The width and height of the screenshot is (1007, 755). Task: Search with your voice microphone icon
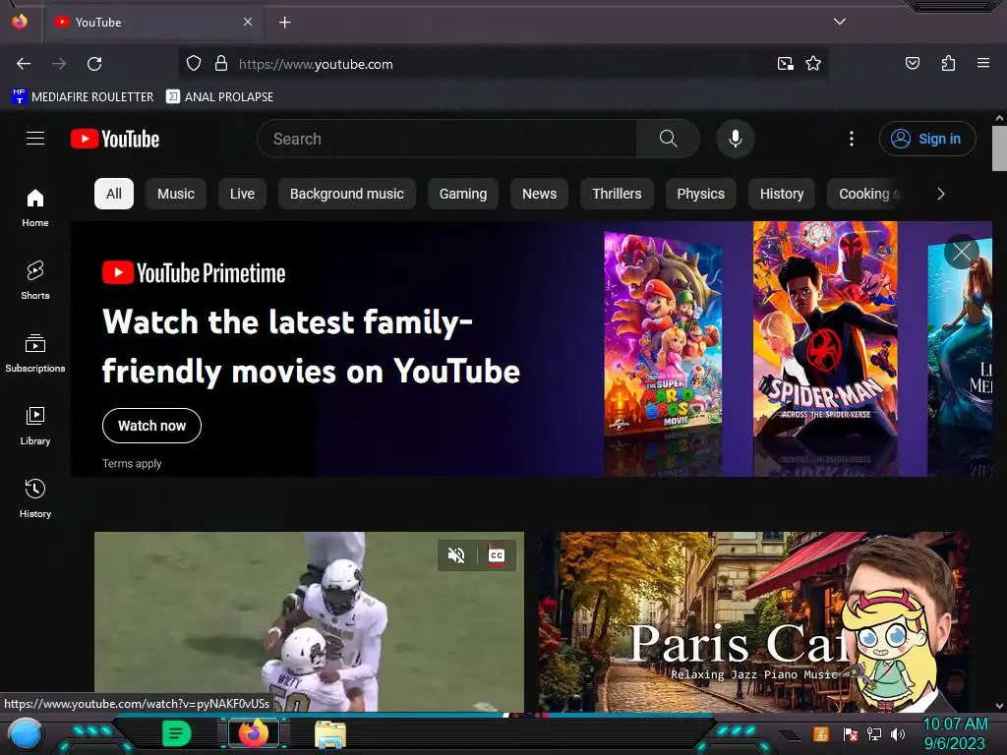(x=736, y=139)
